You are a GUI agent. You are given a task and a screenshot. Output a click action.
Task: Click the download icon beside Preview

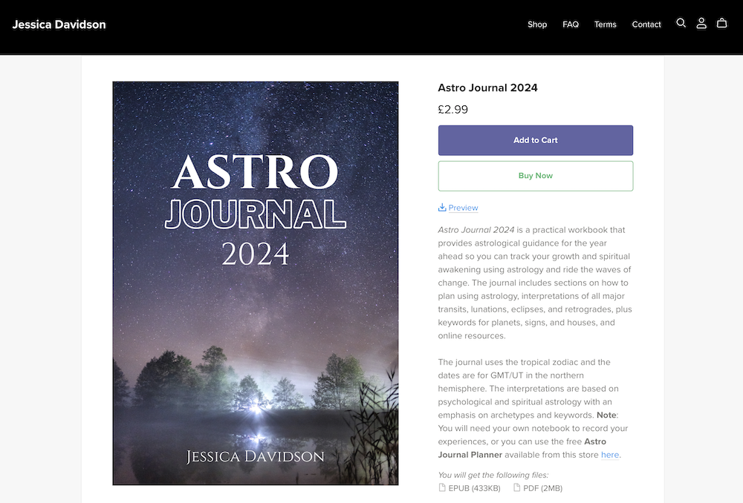(x=441, y=208)
